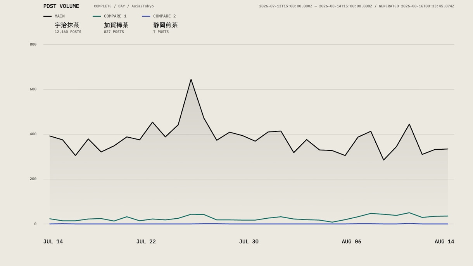Image resolution: width=473 pixels, height=266 pixels.
Task: Click the AUG 06 x-axis label
Action: pyautogui.click(x=352, y=242)
